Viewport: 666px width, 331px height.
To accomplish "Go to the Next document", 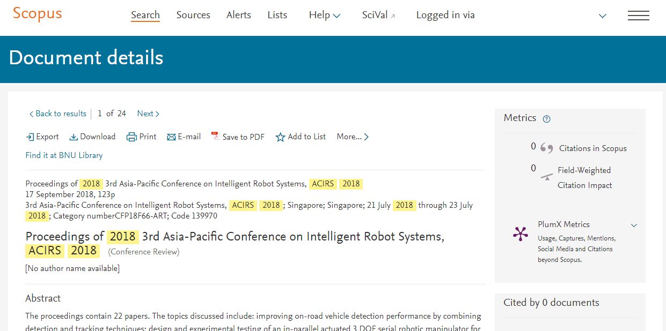I will click(x=148, y=114).
